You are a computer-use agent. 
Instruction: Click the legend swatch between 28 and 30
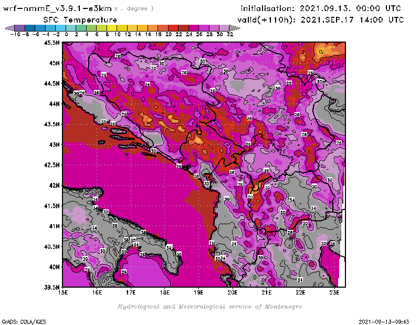point(214,28)
